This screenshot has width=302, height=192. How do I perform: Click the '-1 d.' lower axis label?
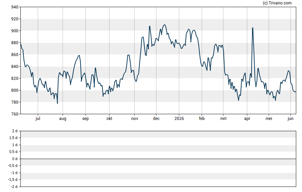coord(14,173)
